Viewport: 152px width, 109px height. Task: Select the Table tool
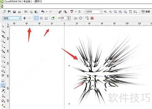3,81
